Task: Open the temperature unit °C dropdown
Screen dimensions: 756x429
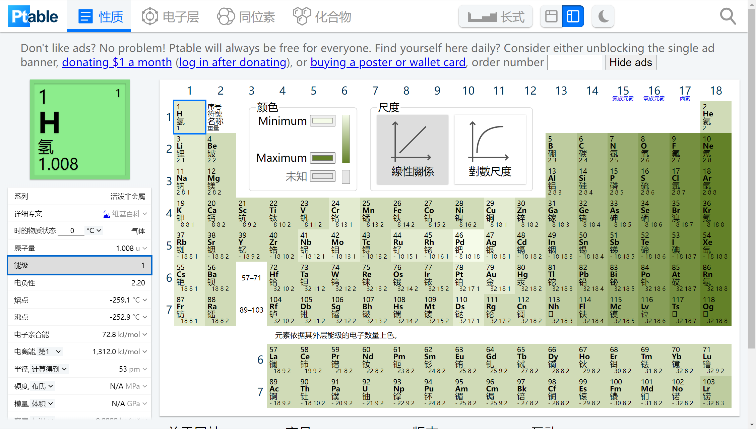Action: click(94, 230)
